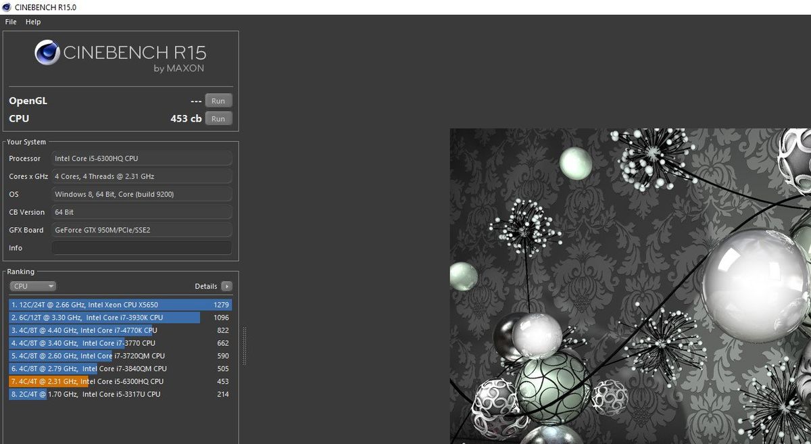Select ranking row Intel Core i5-3317U

[x=120, y=394]
